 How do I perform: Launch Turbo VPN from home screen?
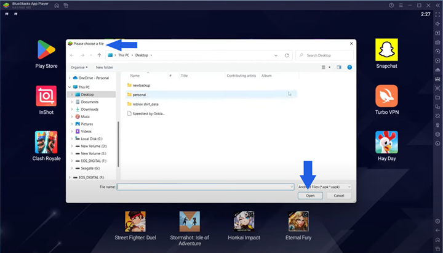click(x=386, y=96)
